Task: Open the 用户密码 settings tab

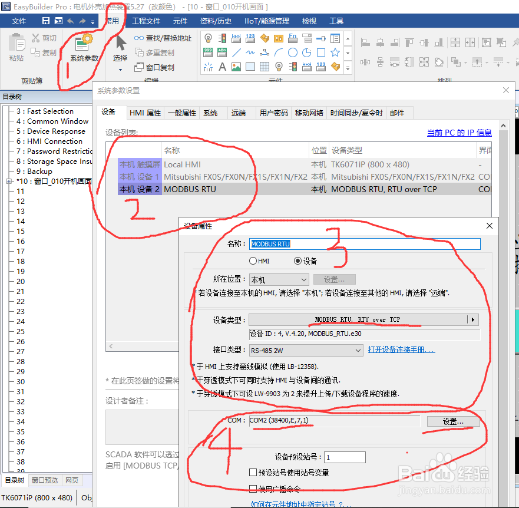Action: point(273,113)
